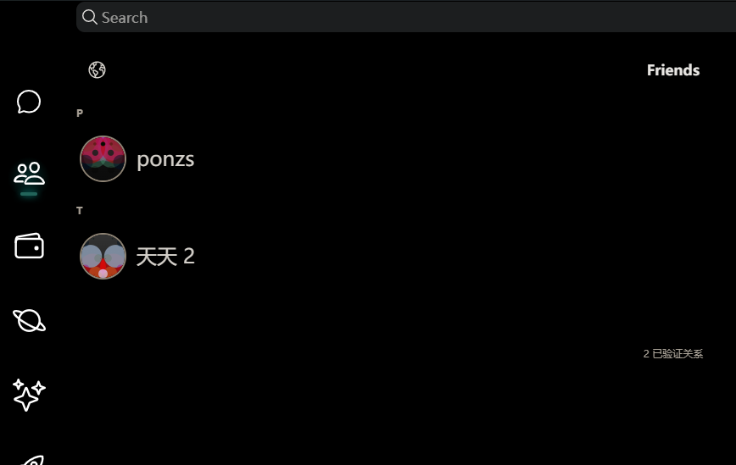
Task: Open the wallet icon in sidebar
Action: point(29,246)
